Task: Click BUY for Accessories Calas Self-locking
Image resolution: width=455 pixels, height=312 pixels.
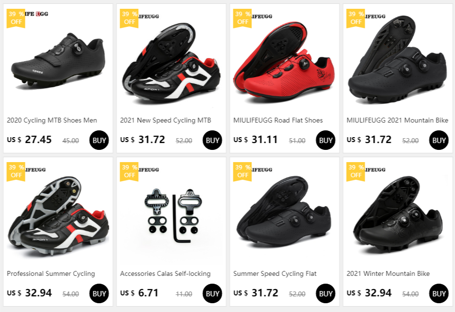Action: [x=212, y=293]
